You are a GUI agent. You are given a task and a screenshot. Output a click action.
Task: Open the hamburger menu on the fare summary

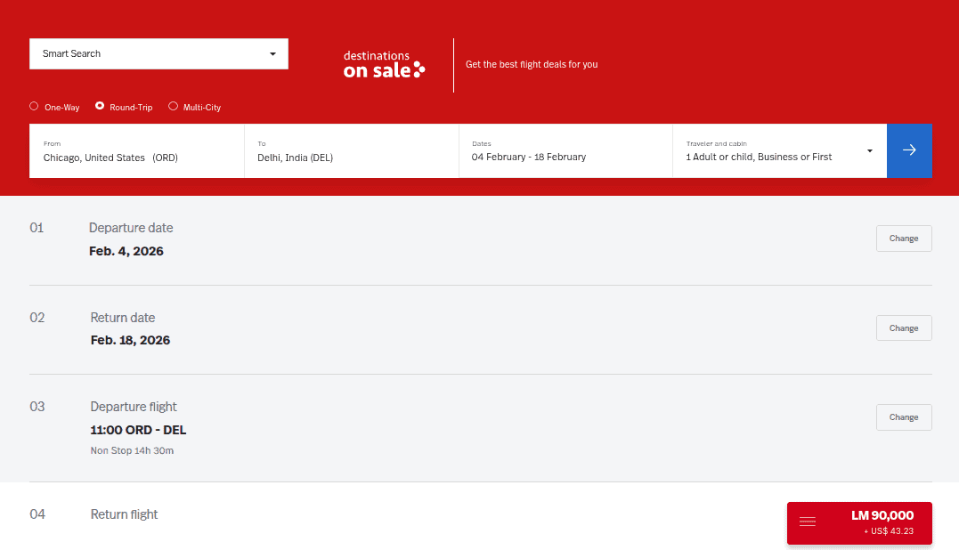click(808, 522)
